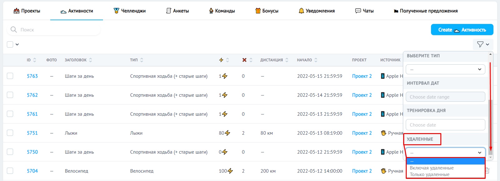The width and height of the screenshot is (500, 181).
Task: Click the phone icon in row 5761
Action: 383,114
